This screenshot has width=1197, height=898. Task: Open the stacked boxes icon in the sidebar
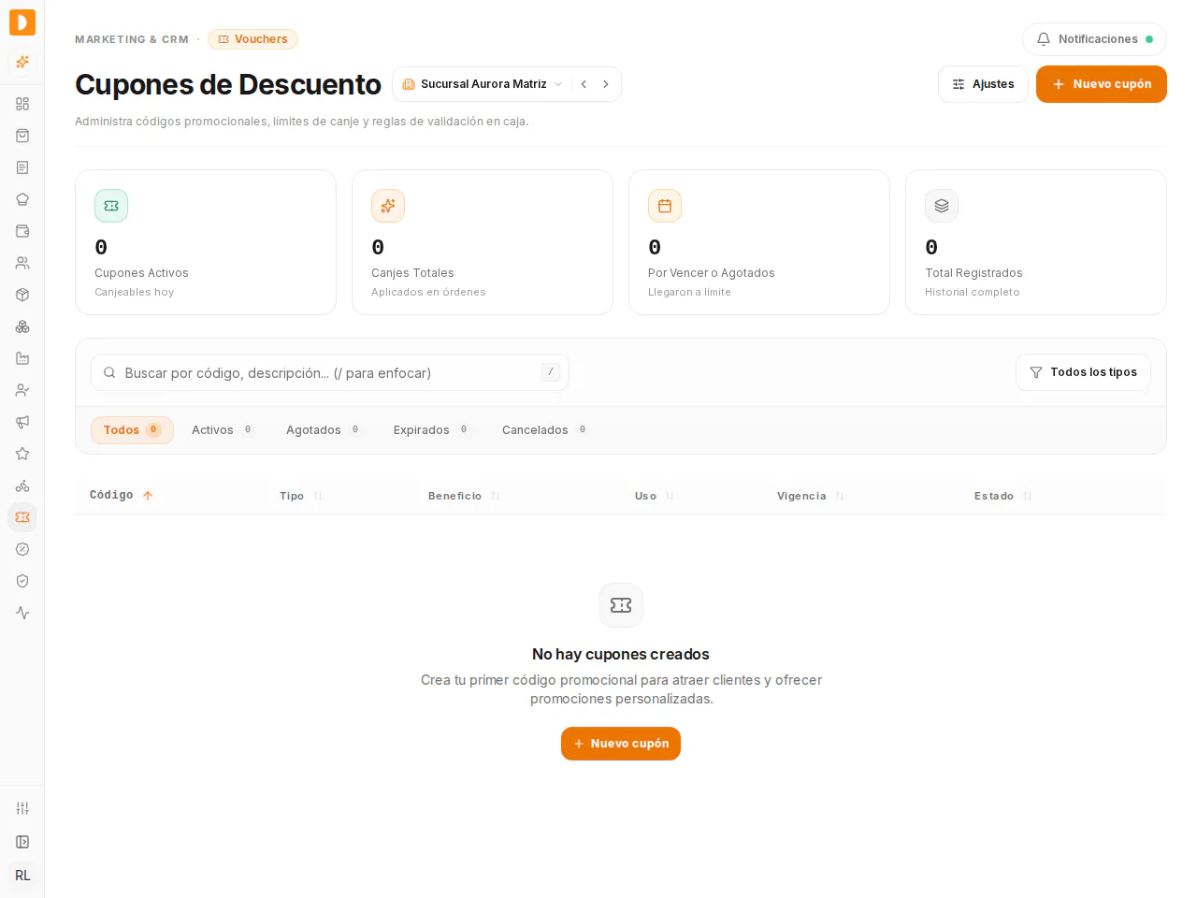click(22, 326)
